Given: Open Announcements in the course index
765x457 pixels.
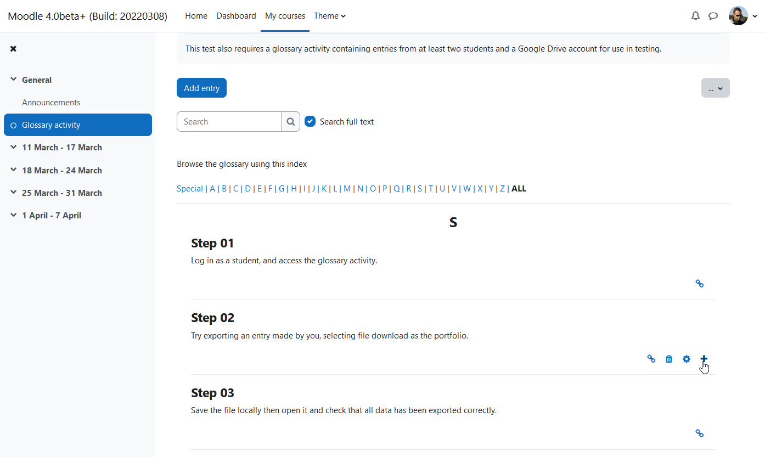Looking at the screenshot, I should (51, 103).
